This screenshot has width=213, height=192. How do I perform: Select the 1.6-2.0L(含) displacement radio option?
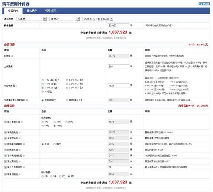tap(42, 83)
